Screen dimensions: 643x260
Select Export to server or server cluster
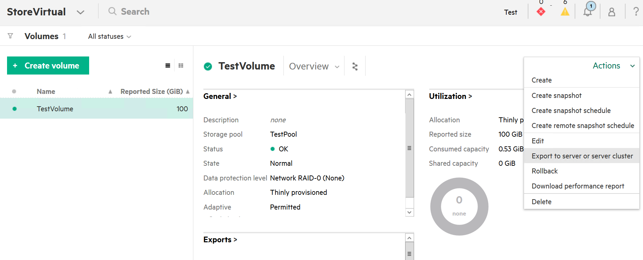tap(581, 156)
